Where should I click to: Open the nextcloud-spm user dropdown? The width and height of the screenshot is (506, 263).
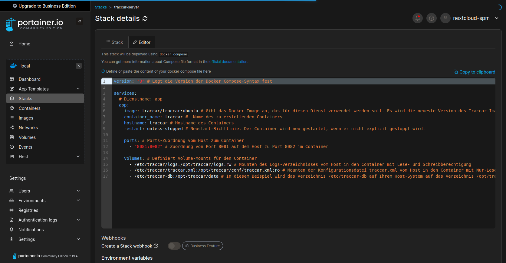pos(496,18)
